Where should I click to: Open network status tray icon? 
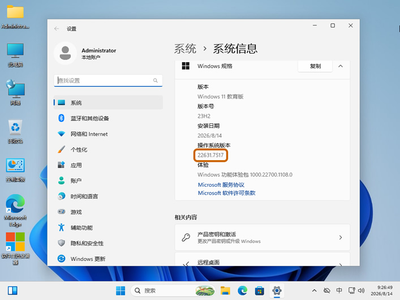(x=352, y=290)
